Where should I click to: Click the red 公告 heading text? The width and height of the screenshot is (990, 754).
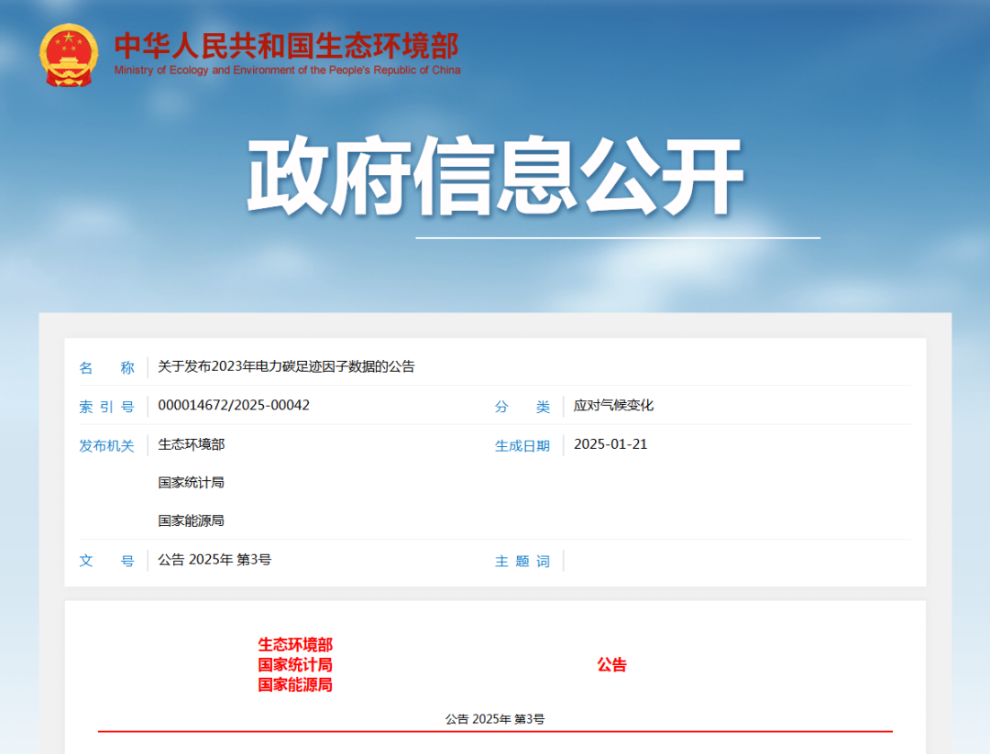pos(611,665)
